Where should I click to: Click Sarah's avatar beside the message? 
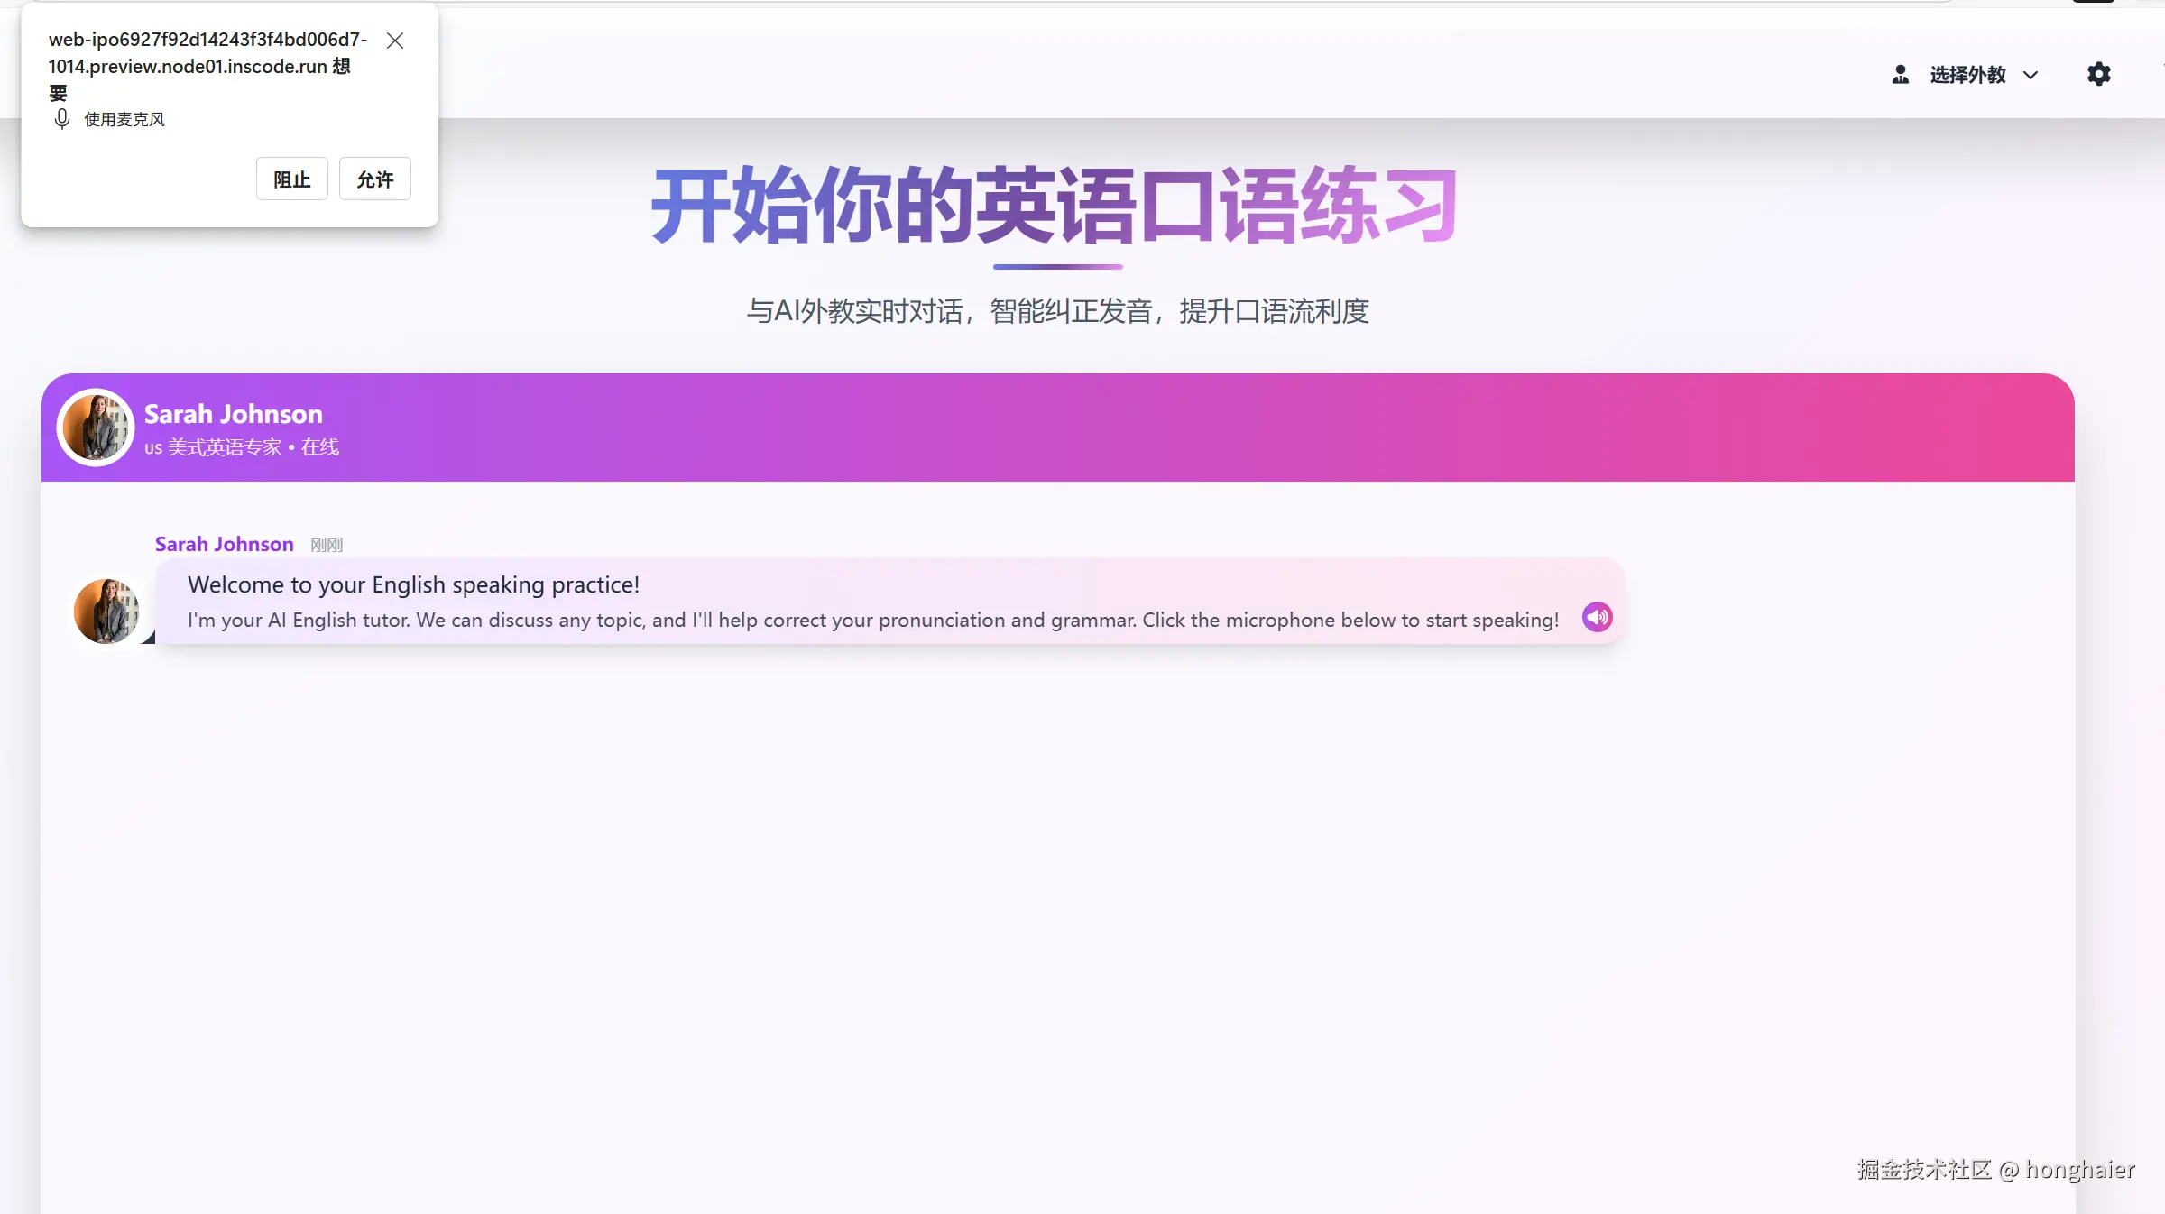(106, 611)
